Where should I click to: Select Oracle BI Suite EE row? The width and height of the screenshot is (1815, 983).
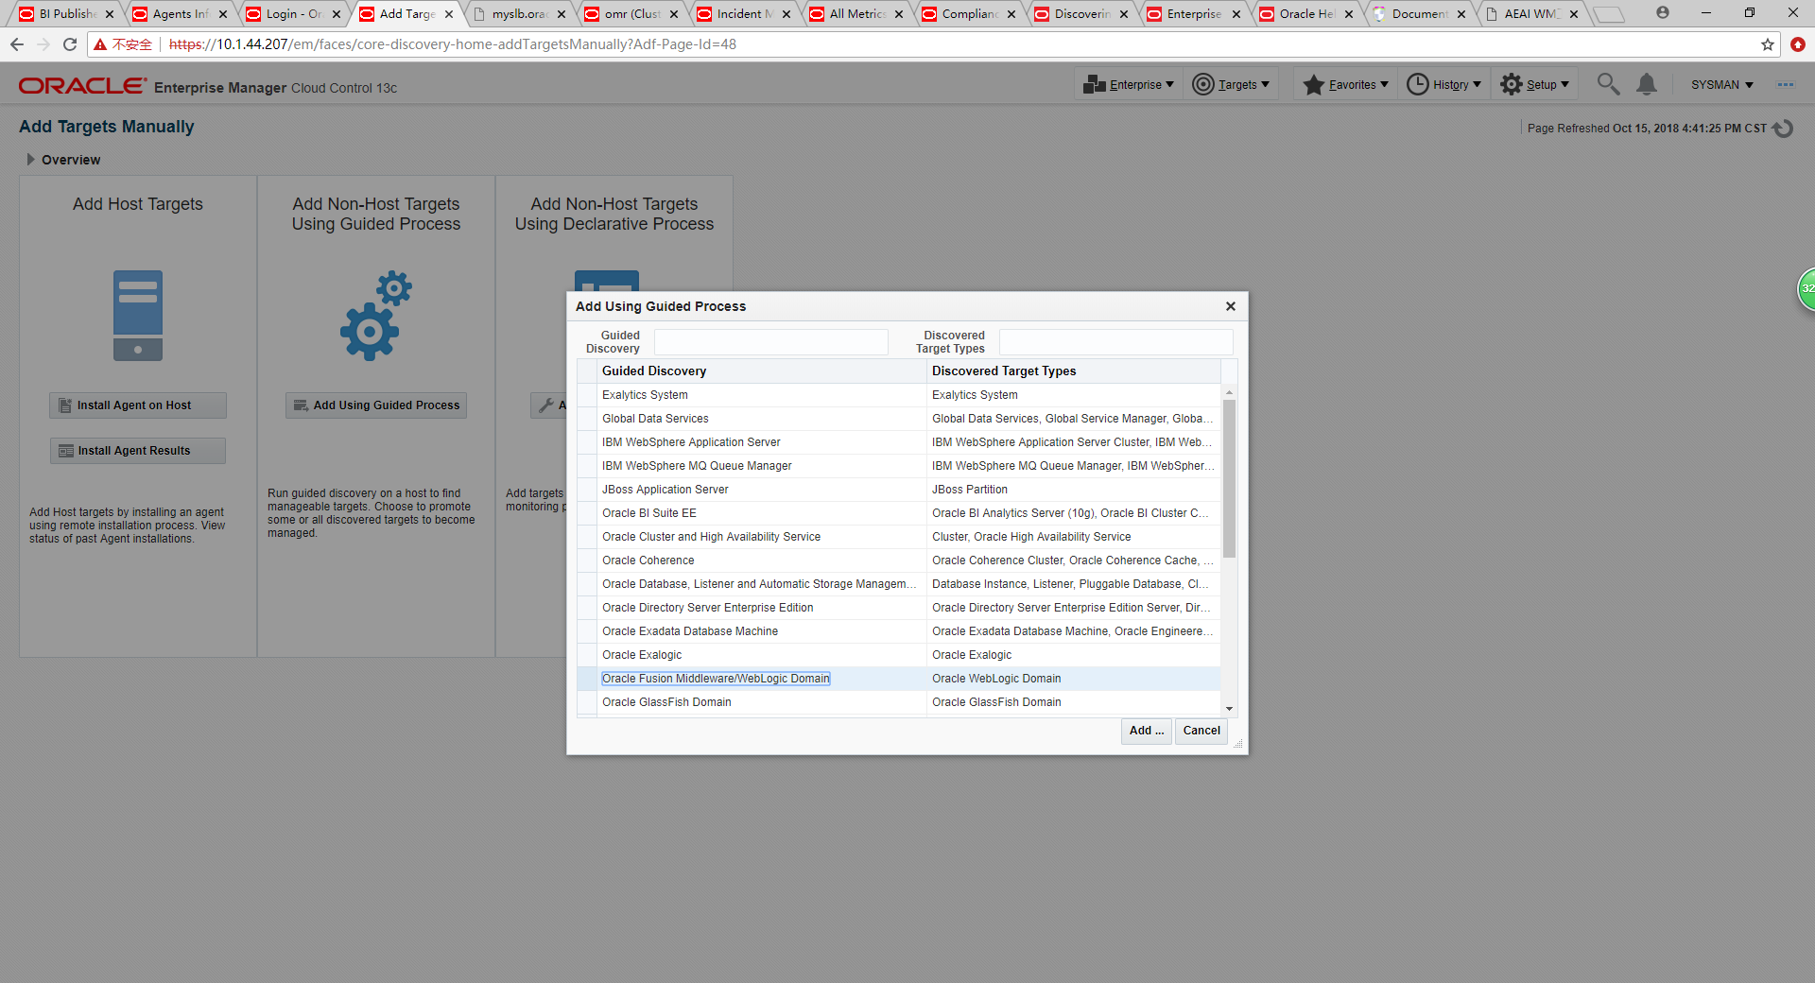[x=898, y=513]
